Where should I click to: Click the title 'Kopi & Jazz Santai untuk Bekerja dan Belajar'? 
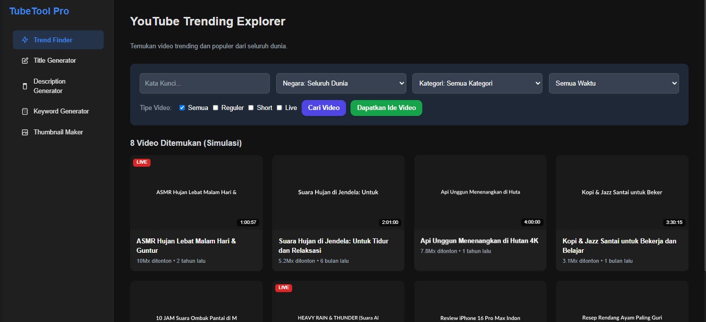point(619,246)
